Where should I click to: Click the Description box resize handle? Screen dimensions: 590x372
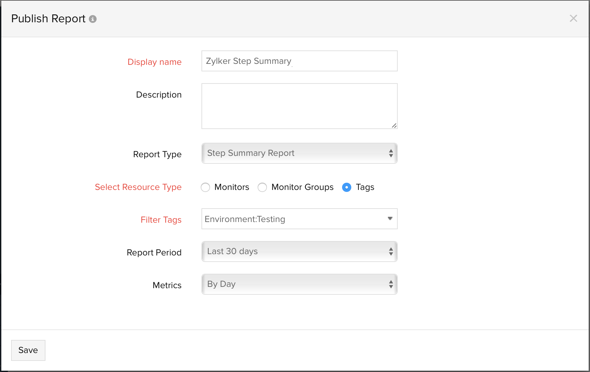click(x=394, y=125)
